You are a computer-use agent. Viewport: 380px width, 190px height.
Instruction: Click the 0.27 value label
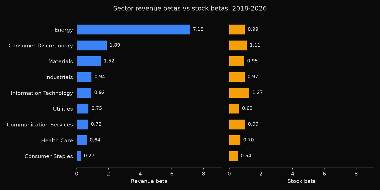(x=89, y=156)
